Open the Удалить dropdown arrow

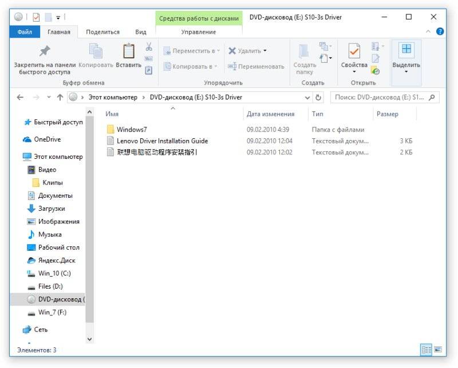coord(265,50)
